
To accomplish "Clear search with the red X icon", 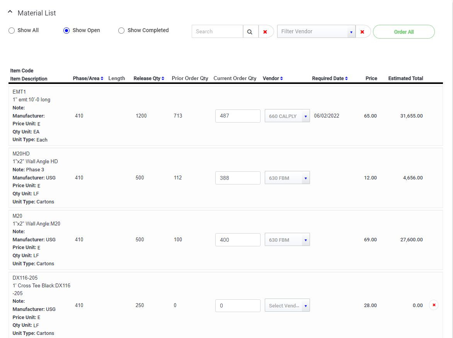I will click(265, 32).
